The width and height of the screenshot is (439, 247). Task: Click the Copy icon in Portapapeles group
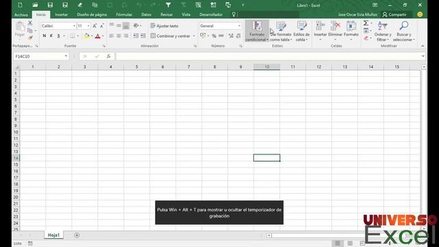click(x=30, y=30)
